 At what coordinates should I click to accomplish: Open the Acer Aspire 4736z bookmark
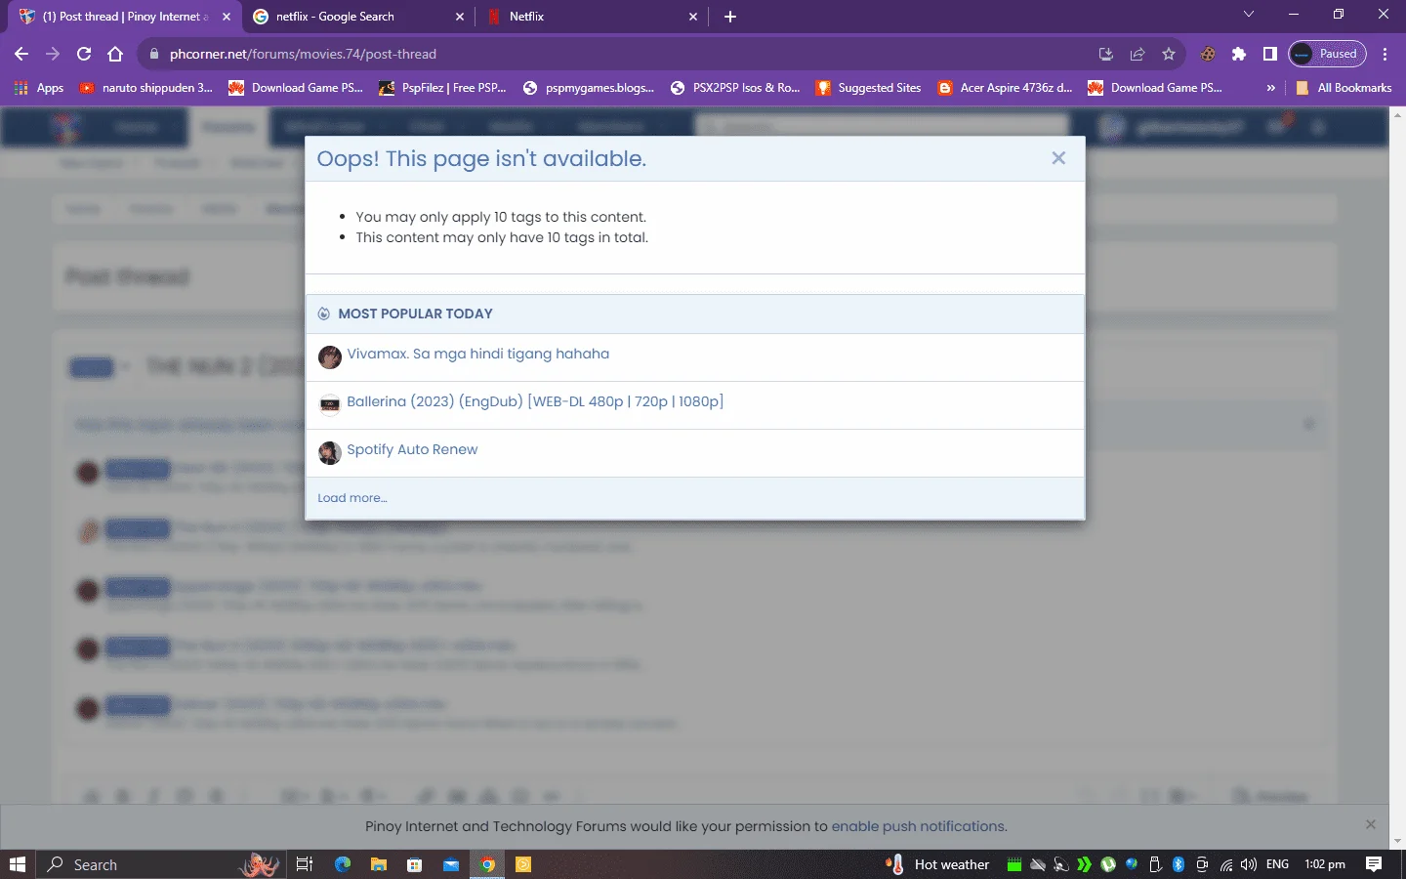click(1005, 88)
